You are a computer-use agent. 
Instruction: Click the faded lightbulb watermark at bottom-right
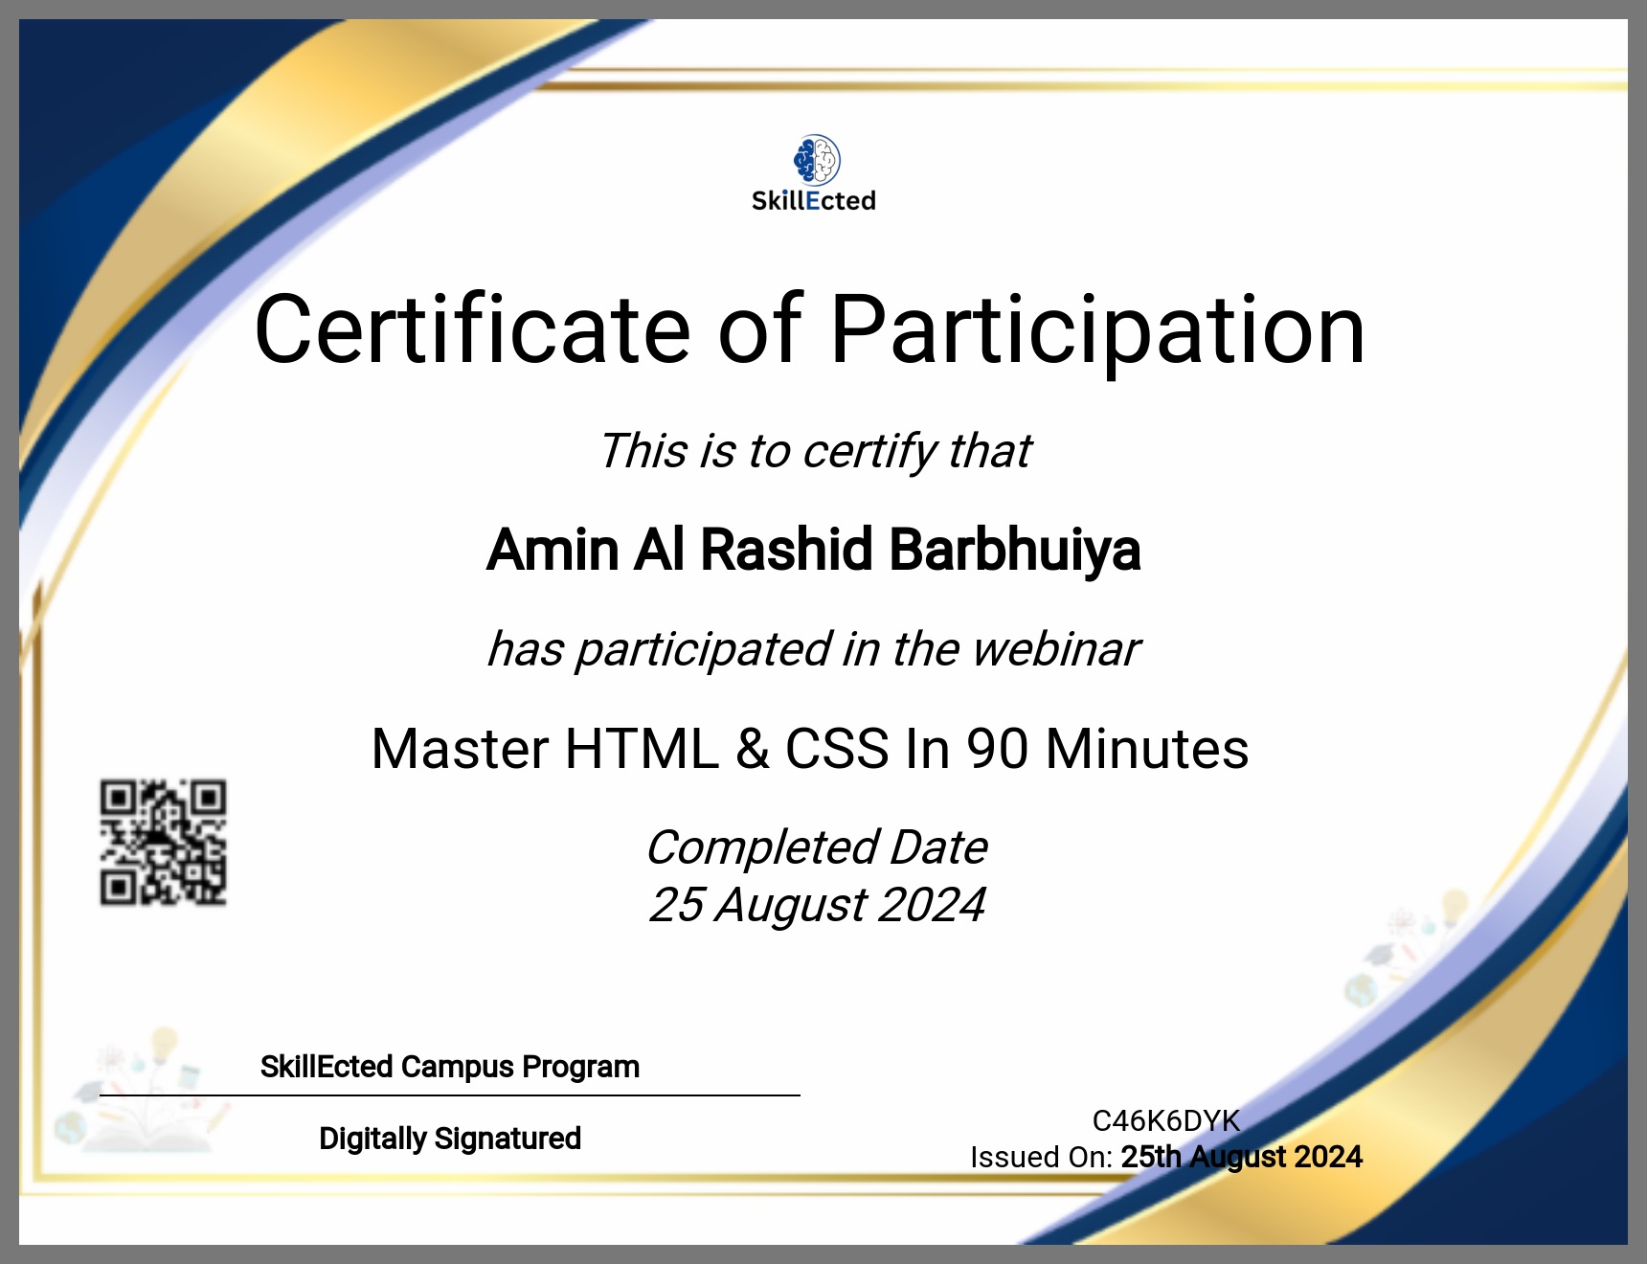click(1454, 906)
